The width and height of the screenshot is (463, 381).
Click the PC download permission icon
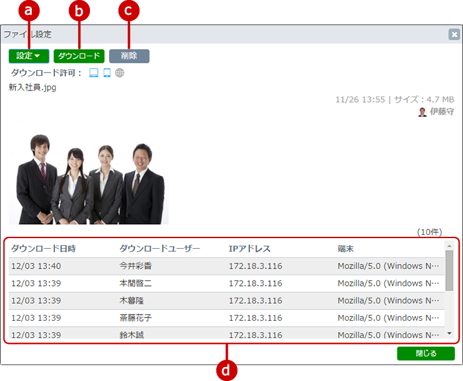94,73
